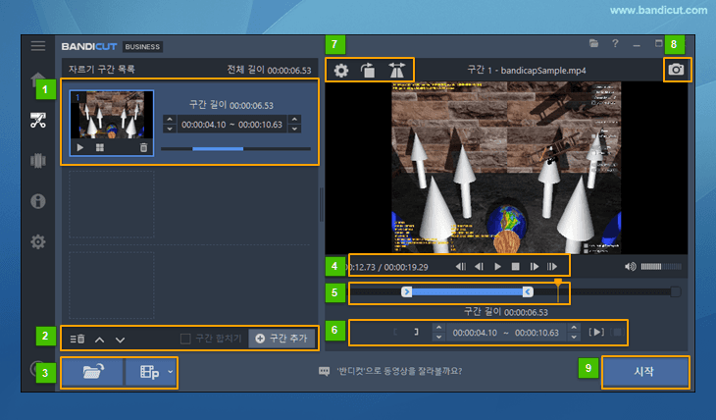Decrease the end time below the timeline
The height and width of the screenshot is (420, 716).
point(574,338)
